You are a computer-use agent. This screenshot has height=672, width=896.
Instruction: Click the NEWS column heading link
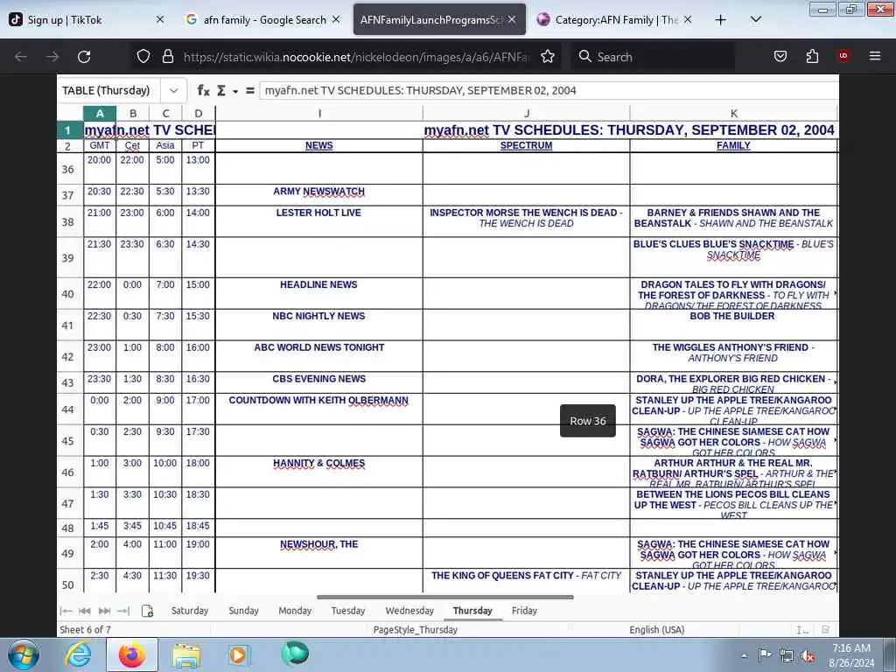[x=318, y=145]
